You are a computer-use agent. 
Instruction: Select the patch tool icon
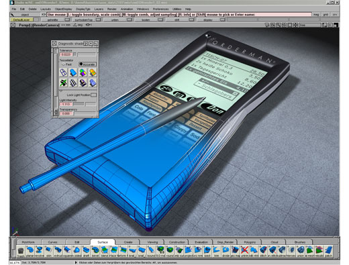(328, 251)
